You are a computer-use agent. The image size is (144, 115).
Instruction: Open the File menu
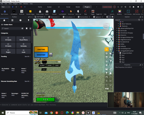2,4
